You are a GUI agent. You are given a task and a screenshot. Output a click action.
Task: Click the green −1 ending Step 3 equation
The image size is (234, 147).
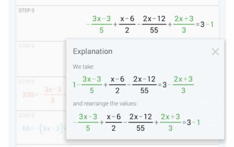click(210, 24)
